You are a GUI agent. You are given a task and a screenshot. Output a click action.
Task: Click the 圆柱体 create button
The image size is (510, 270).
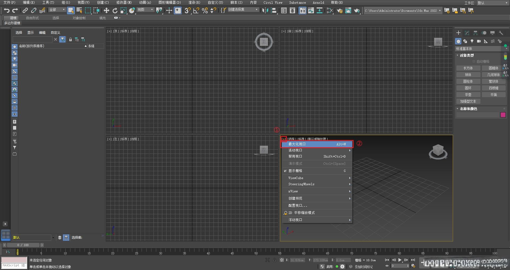[468, 81]
